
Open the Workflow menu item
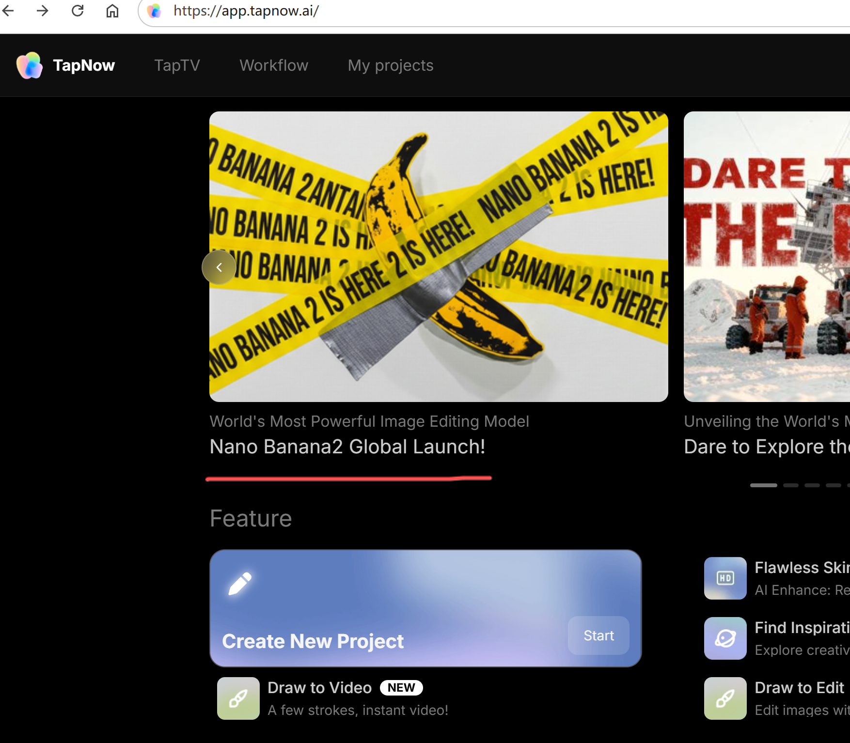tap(274, 65)
